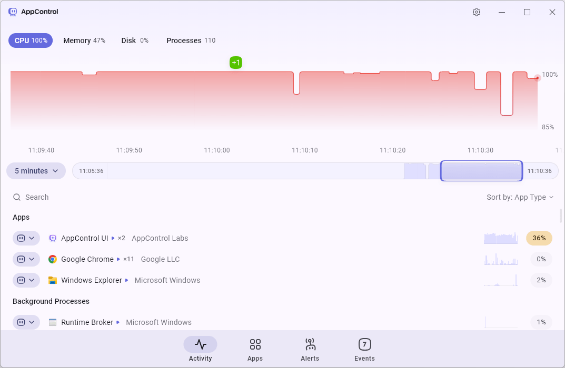The image size is (565, 368).
Task: Open the 5 minutes time range dropdown
Action: click(36, 171)
